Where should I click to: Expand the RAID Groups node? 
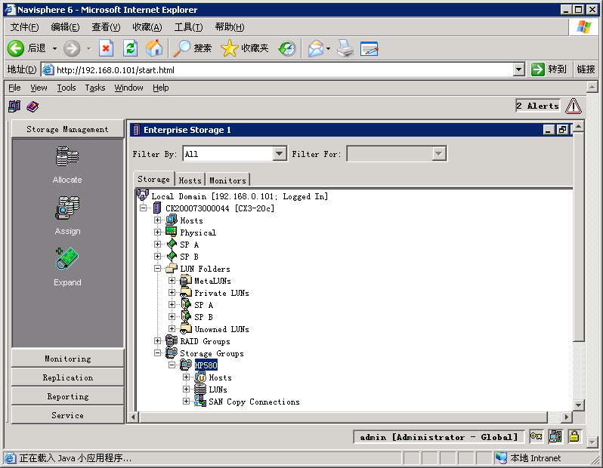[157, 341]
